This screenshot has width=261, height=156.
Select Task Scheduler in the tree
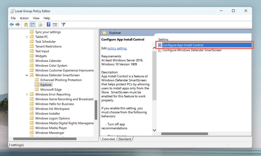pos(45,42)
